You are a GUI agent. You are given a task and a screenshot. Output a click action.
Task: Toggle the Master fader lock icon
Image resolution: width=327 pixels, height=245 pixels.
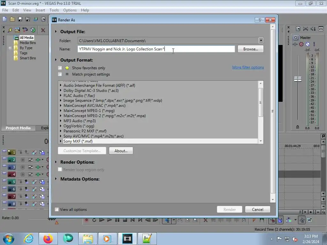pos(298,127)
